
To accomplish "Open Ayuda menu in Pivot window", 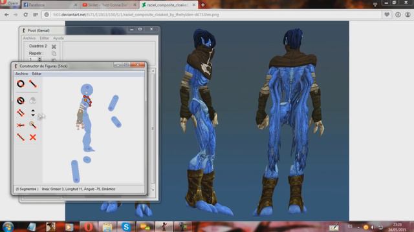I will 58,38.
